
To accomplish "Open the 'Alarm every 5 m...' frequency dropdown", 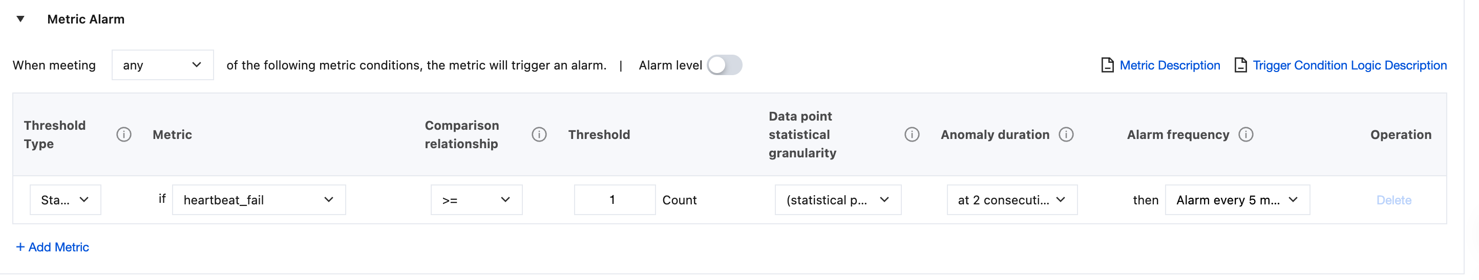I will (1237, 200).
